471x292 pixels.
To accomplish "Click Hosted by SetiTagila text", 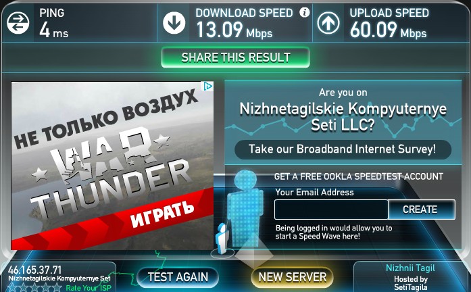I will pos(411,283).
